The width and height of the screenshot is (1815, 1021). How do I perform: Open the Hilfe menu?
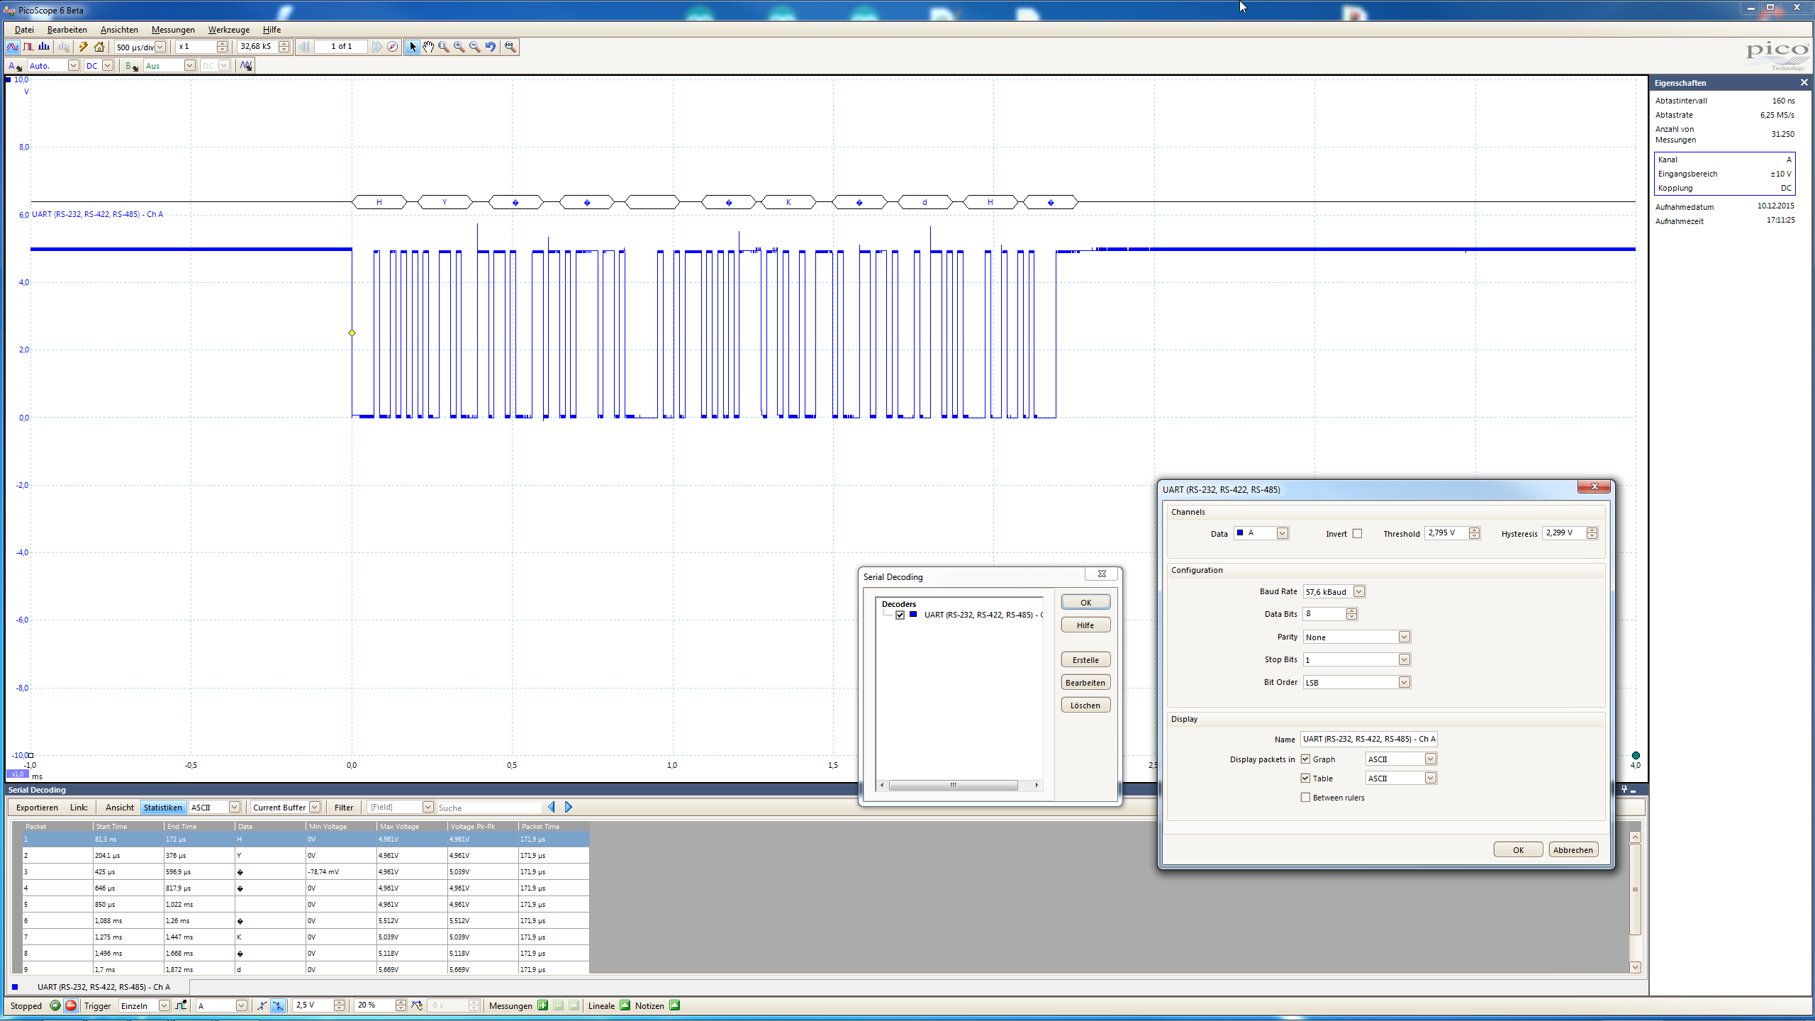(x=272, y=30)
